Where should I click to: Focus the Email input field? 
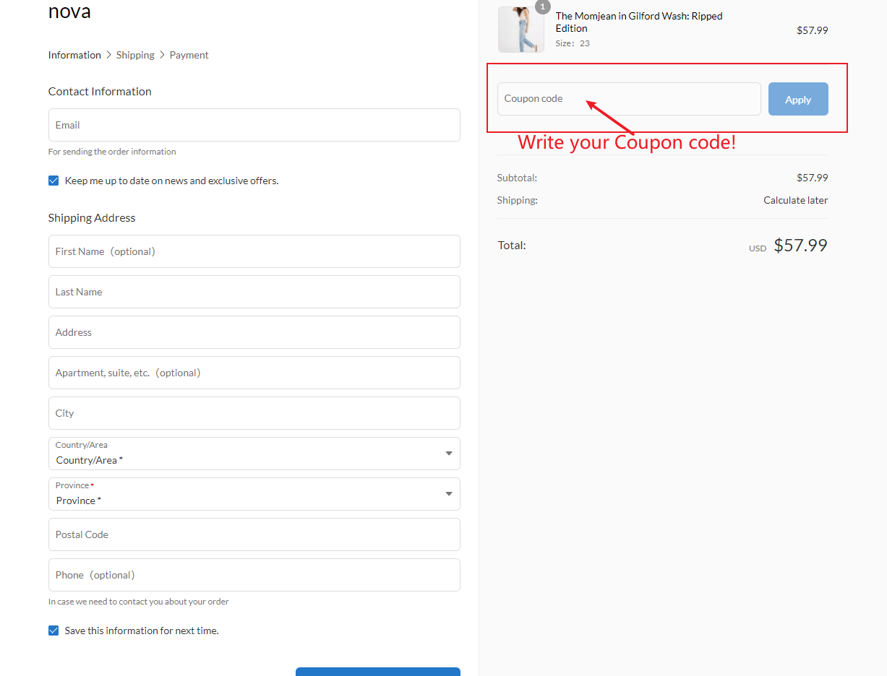(x=254, y=125)
